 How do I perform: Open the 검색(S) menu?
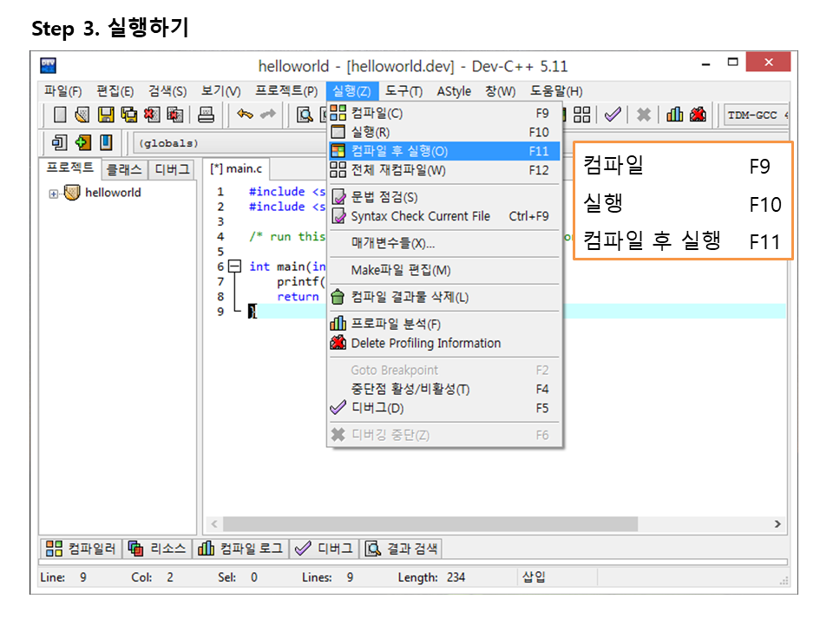[x=167, y=91]
